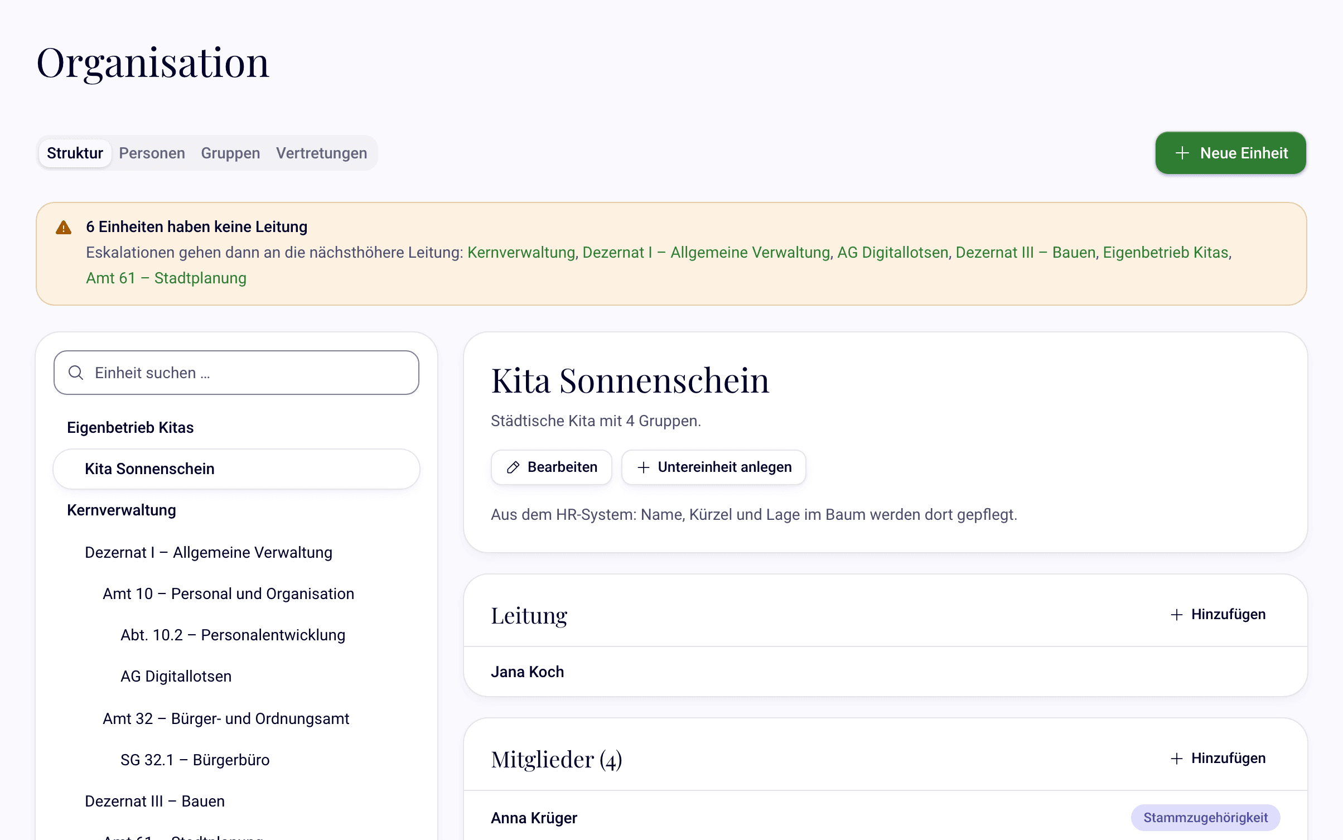The image size is (1343, 840).
Task: Click the magnifier icon in the search field
Action: (x=76, y=373)
